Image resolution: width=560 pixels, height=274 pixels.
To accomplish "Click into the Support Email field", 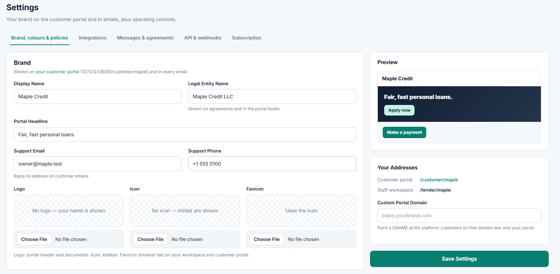I will click(98, 164).
